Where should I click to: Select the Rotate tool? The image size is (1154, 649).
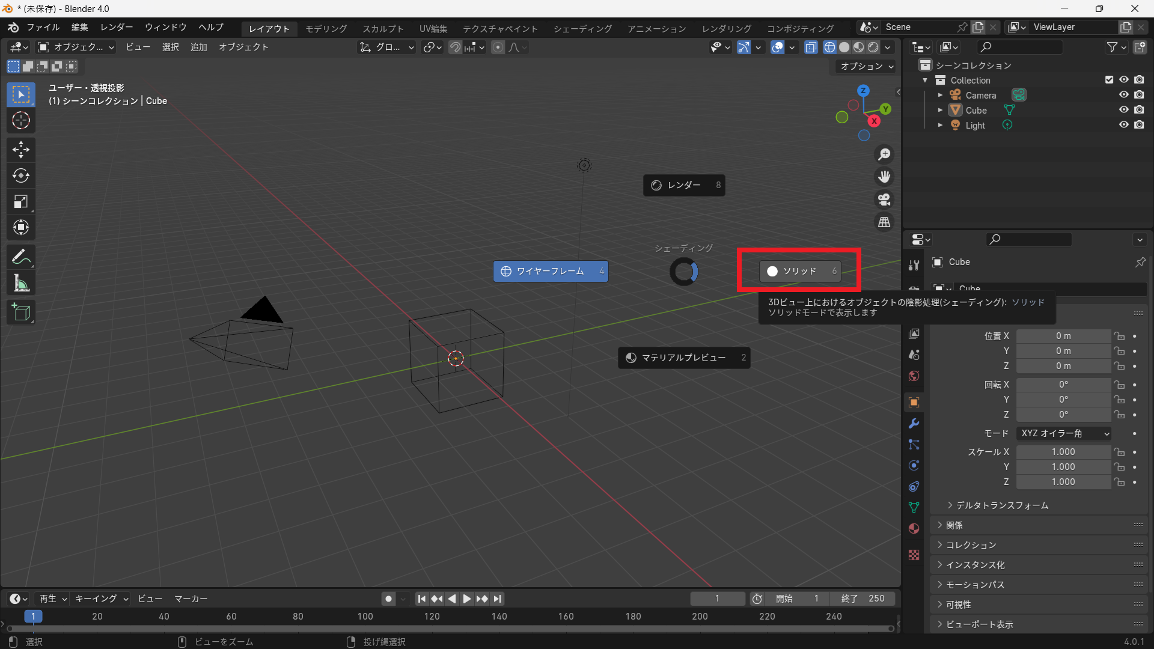pyautogui.click(x=21, y=175)
